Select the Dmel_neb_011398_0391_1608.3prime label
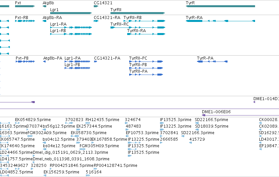Image resolution: width=279 pixels, height=177 pixels. click(71, 159)
